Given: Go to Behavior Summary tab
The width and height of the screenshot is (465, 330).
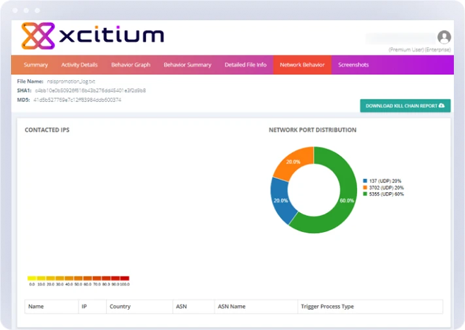Looking at the screenshot, I should tap(187, 65).
